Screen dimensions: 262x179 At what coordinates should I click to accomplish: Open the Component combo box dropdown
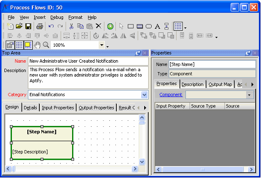249,95
